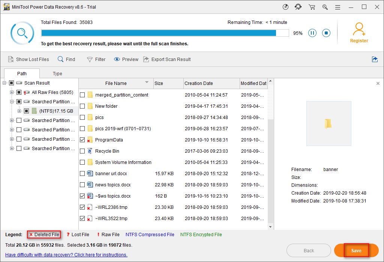384x262 pixels.
Task: Expand the All Raw Files tree node
Action: (12, 92)
